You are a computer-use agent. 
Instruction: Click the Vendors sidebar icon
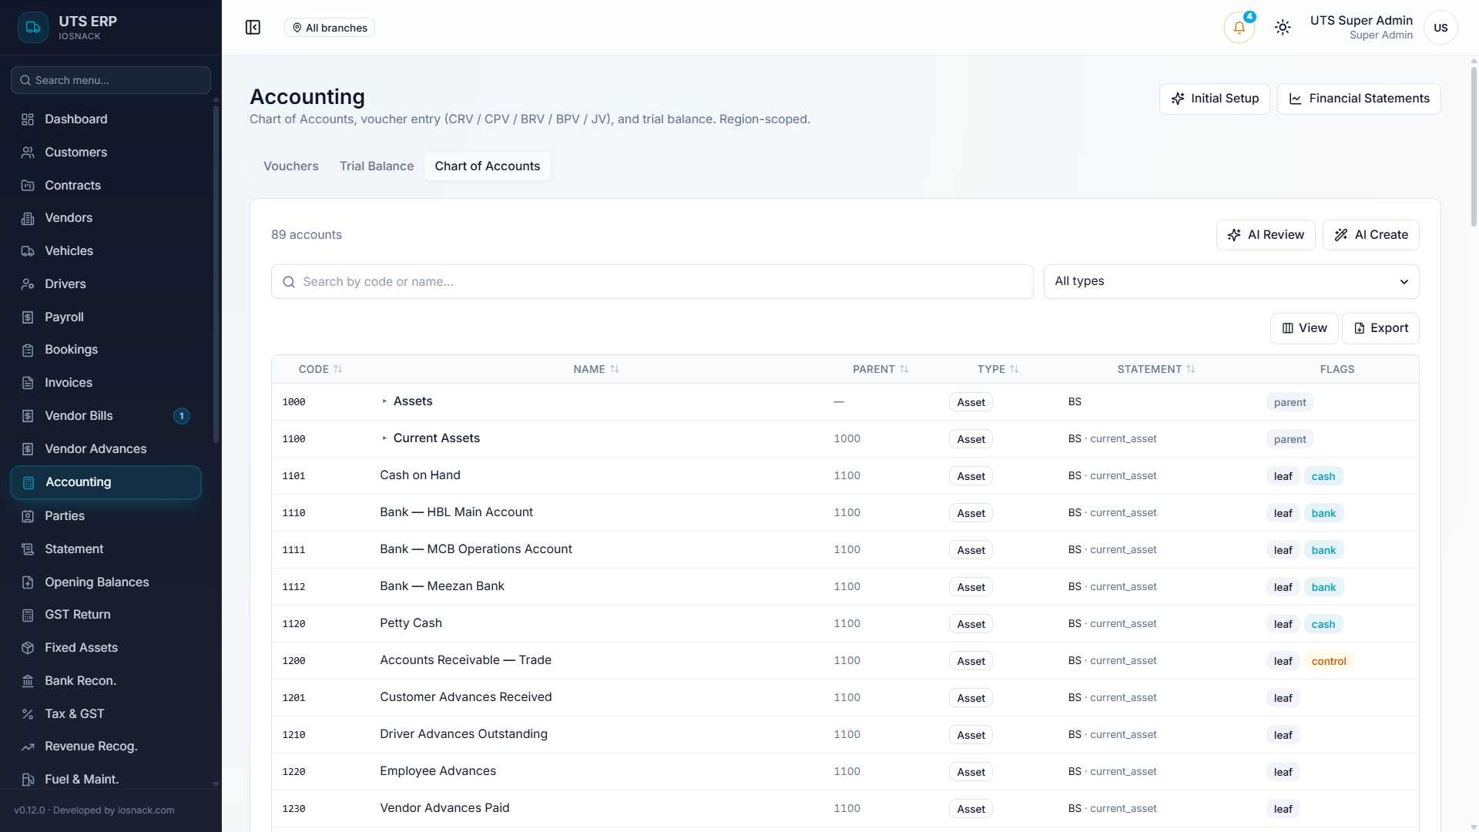28,218
